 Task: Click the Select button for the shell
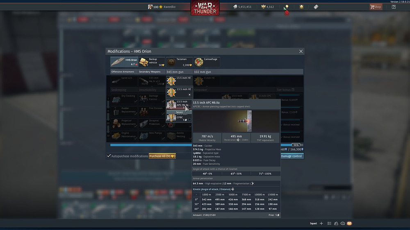point(180,112)
